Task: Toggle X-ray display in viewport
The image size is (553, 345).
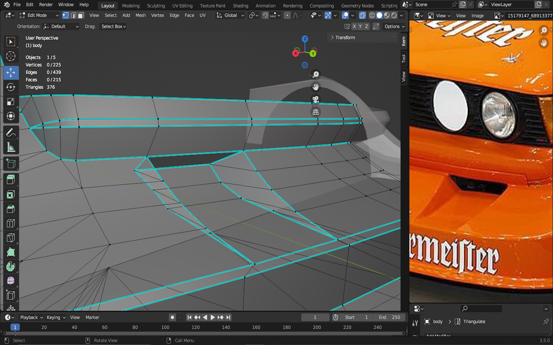Action: [x=362, y=16]
